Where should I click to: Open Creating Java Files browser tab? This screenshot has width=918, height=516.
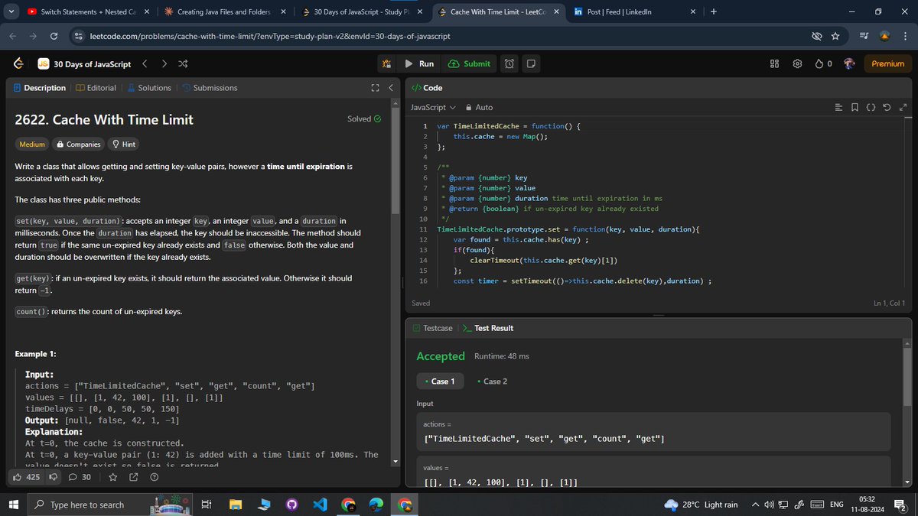[x=226, y=12]
